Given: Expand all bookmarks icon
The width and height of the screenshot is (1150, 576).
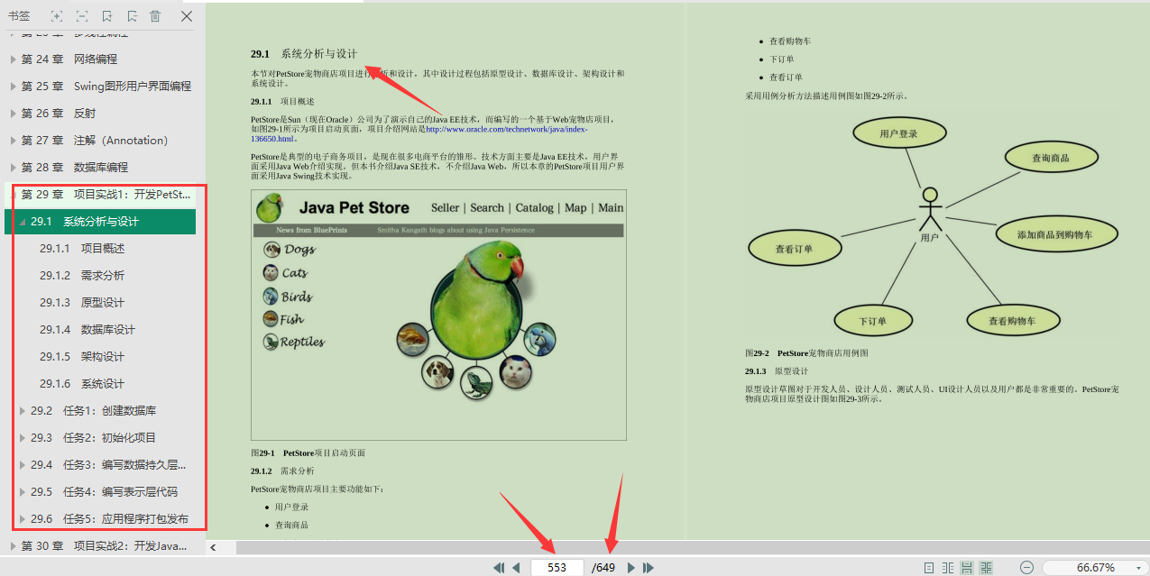Looking at the screenshot, I should [x=57, y=16].
